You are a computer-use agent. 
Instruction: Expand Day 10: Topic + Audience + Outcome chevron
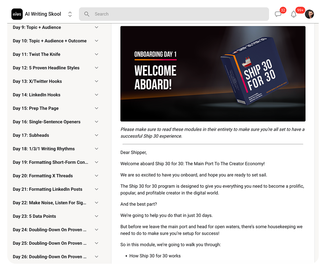pos(97,41)
